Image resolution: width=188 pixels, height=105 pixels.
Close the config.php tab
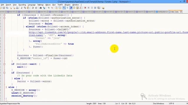tap(167, 12)
